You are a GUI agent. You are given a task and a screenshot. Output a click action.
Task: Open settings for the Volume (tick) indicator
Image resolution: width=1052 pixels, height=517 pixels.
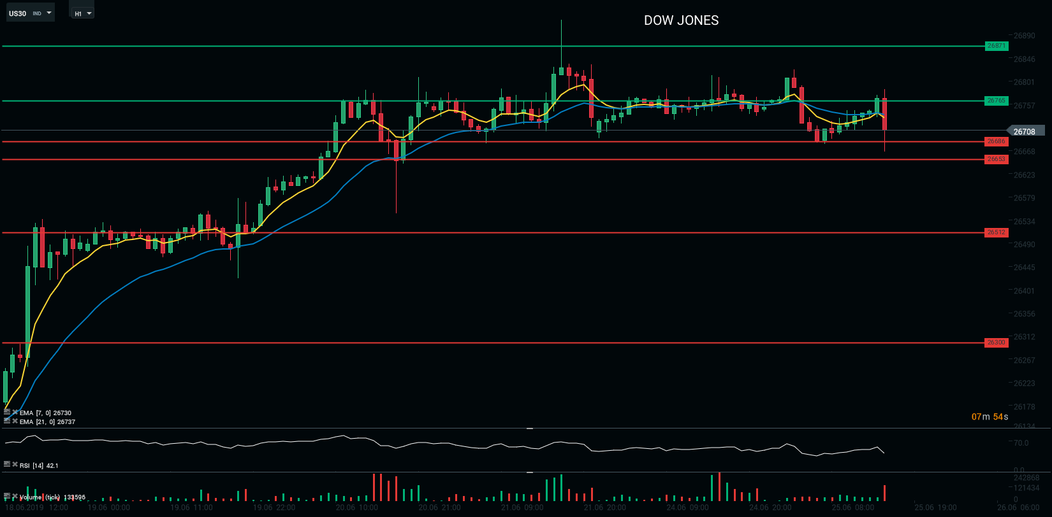[x=7, y=496]
